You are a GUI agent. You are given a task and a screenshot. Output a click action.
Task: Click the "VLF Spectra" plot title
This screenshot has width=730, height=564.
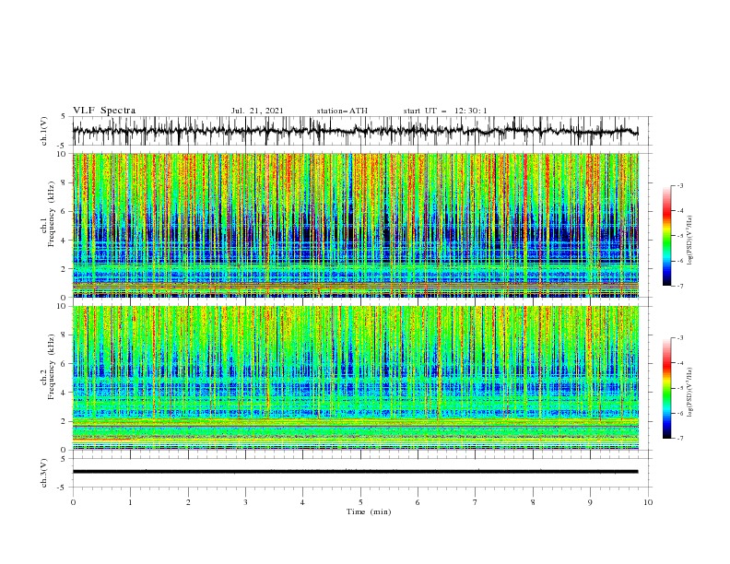tap(104, 111)
